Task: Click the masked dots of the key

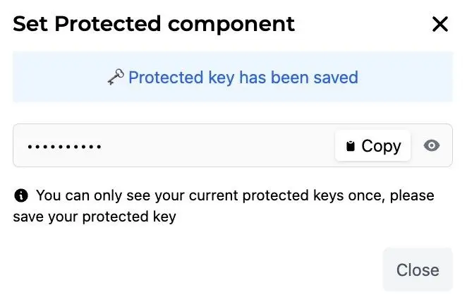Action: click(64, 147)
